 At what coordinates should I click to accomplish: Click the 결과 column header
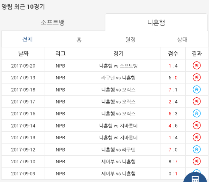[197, 53]
